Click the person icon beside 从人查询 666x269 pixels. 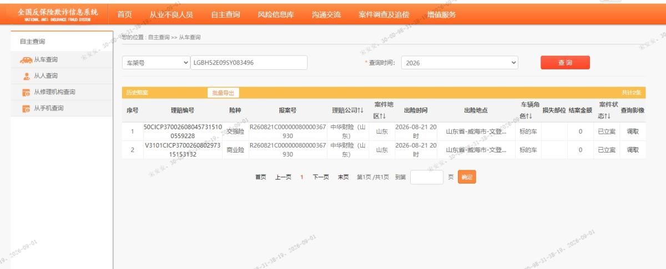pyautogui.click(x=26, y=76)
